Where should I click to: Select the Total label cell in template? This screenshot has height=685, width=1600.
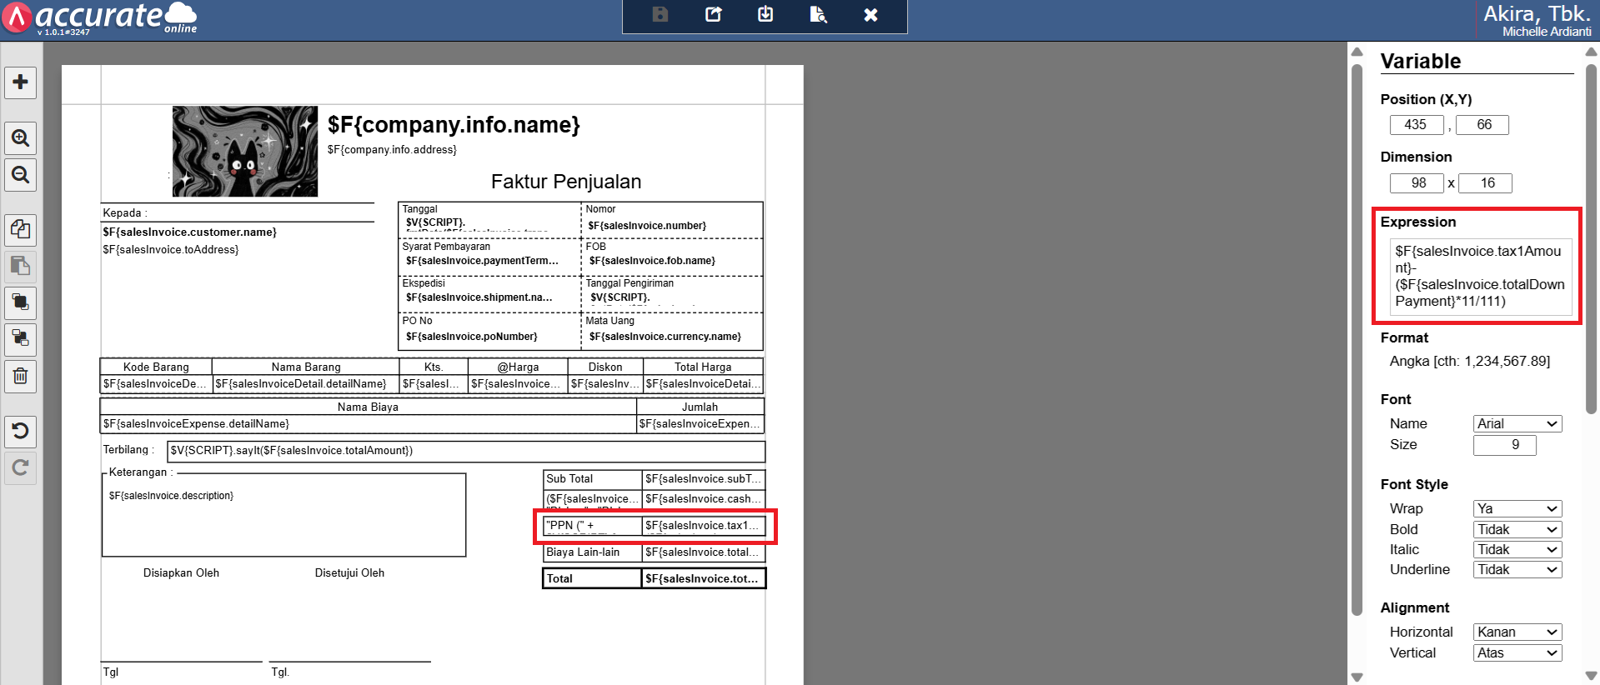pyautogui.click(x=592, y=578)
